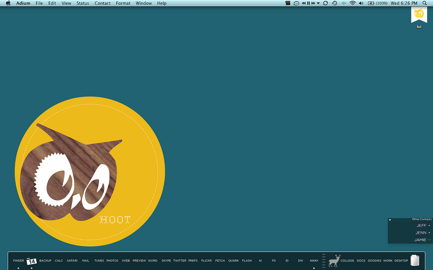433x270 pixels.
Task: Open the View menu
Action: 66,3
